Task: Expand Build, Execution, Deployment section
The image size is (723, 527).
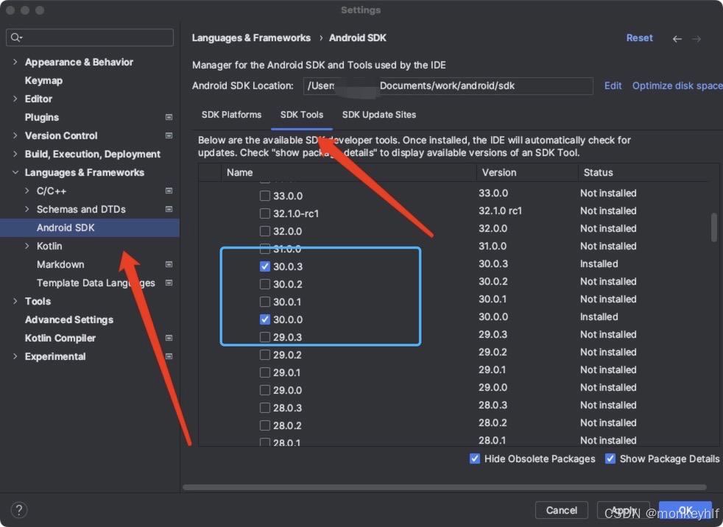Action: tap(15, 154)
